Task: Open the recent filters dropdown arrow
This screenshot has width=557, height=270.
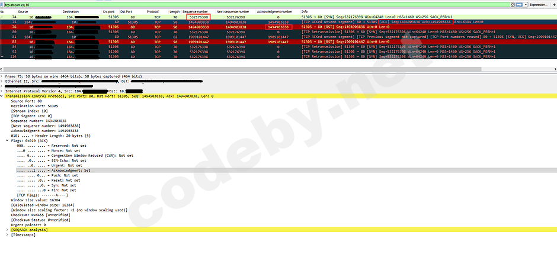Action: (x=525, y=5)
